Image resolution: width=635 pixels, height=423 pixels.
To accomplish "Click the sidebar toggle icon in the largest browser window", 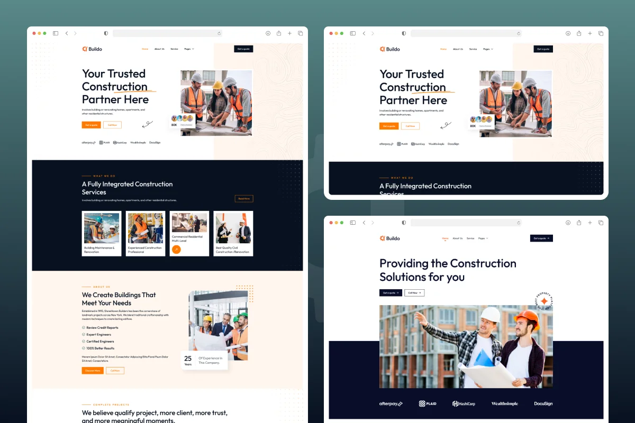I will pyautogui.click(x=56, y=33).
